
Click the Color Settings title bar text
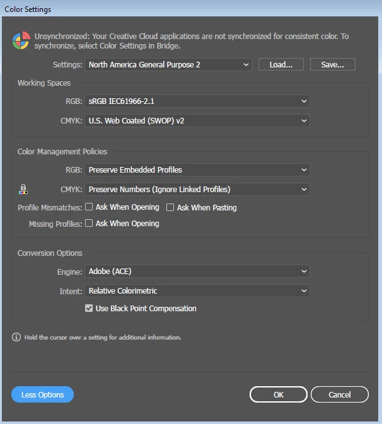pos(28,9)
